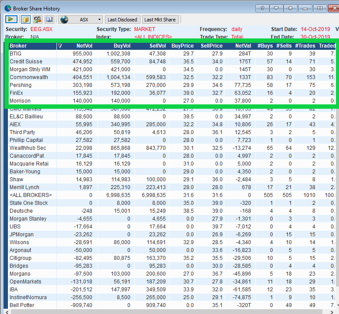339x314 pixels.
Task: Select the Morgan Stnly WM row
Action: coord(172,69)
